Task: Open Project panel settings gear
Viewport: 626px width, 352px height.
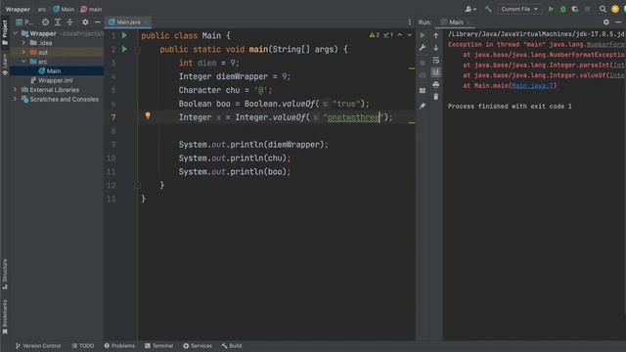Action: [x=85, y=22]
